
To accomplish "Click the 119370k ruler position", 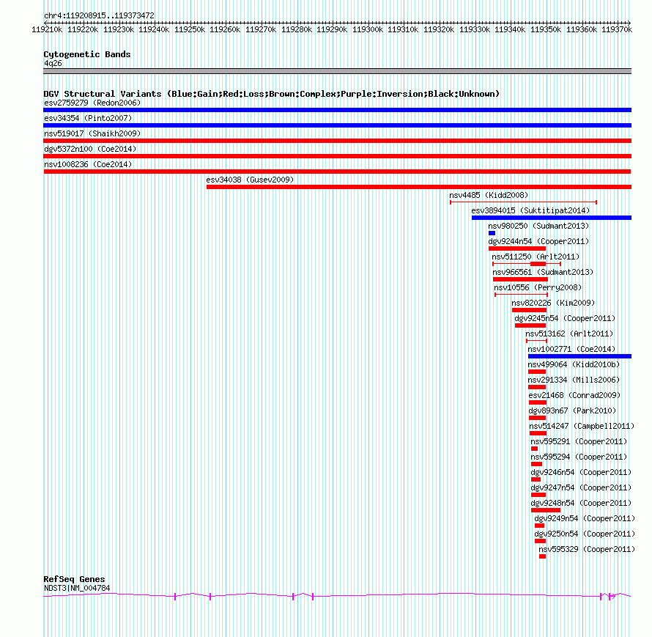I will (x=617, y=29).
